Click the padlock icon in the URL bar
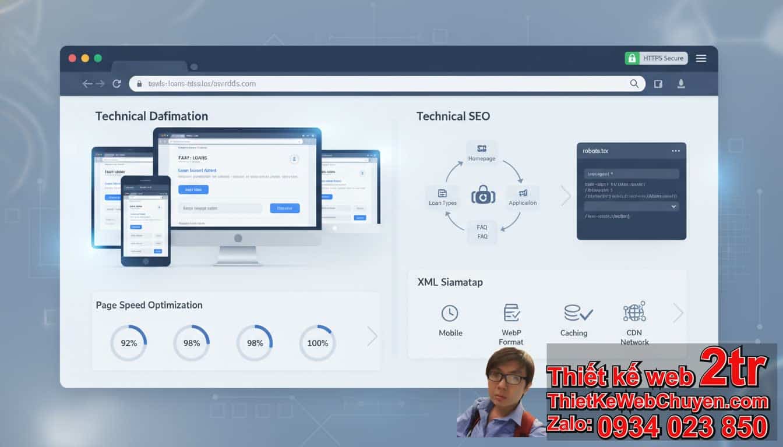Screen dimensions: 783x447 point(139,83)
